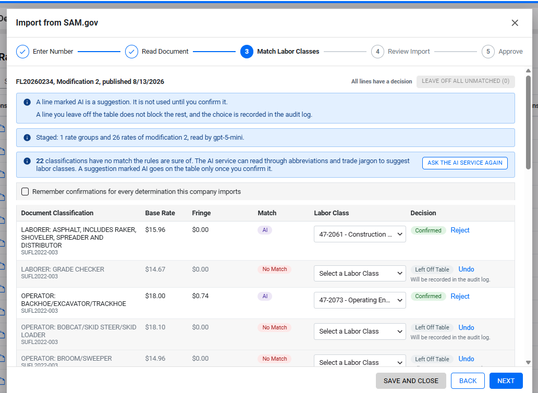Image resolution: width=538 pixels, height=393 pixels.
Task: Click the $18.10 base rate cell
Action: [155, 327]
